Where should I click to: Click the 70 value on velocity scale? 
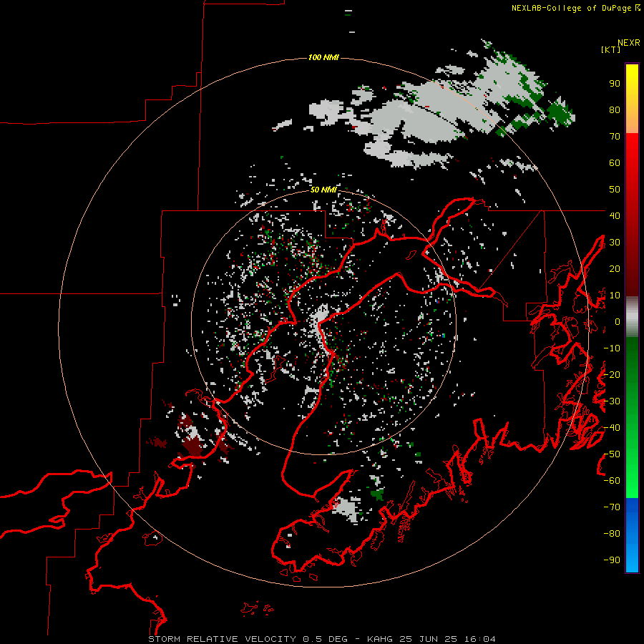(x=615, y=137)
